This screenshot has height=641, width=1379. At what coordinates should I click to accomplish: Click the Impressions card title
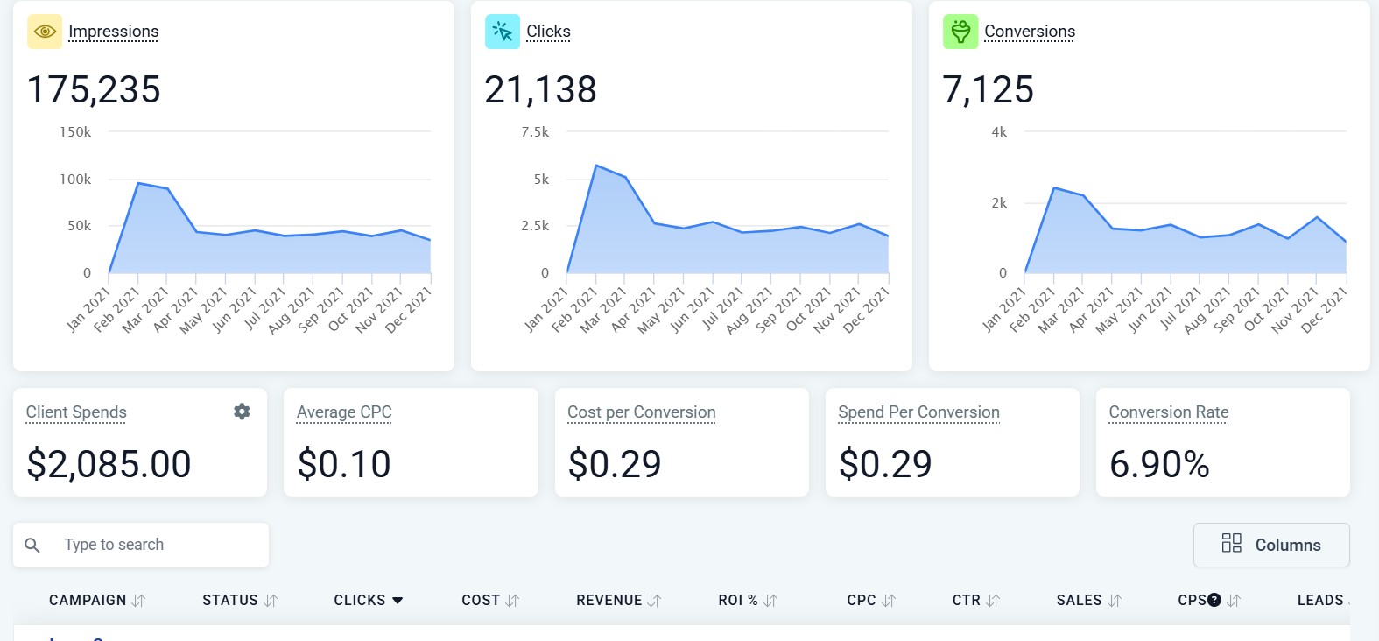tap(114, 32)
